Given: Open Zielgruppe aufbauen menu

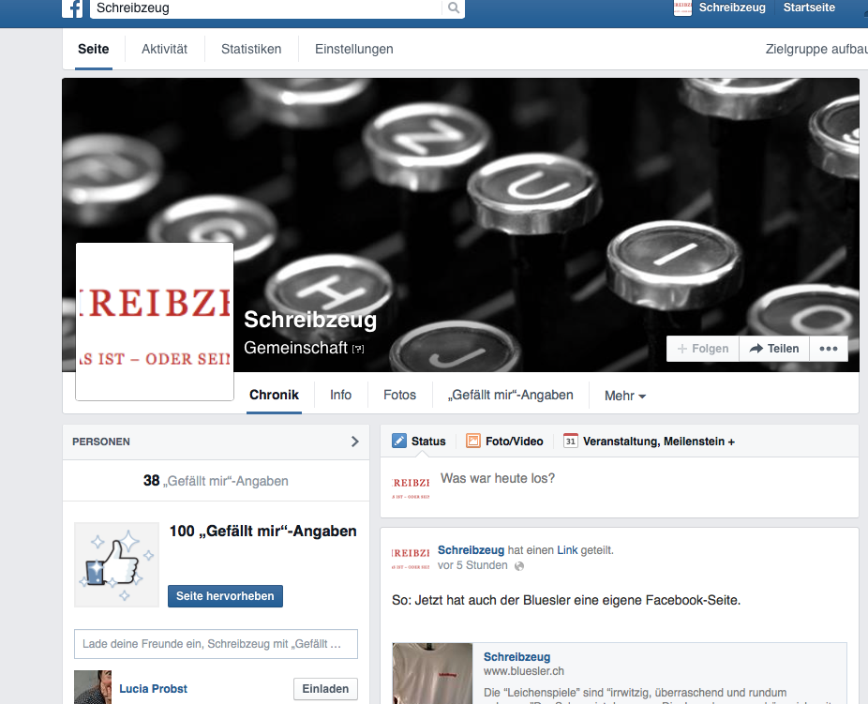Looking at the screenshot, I should click(816, 50).
